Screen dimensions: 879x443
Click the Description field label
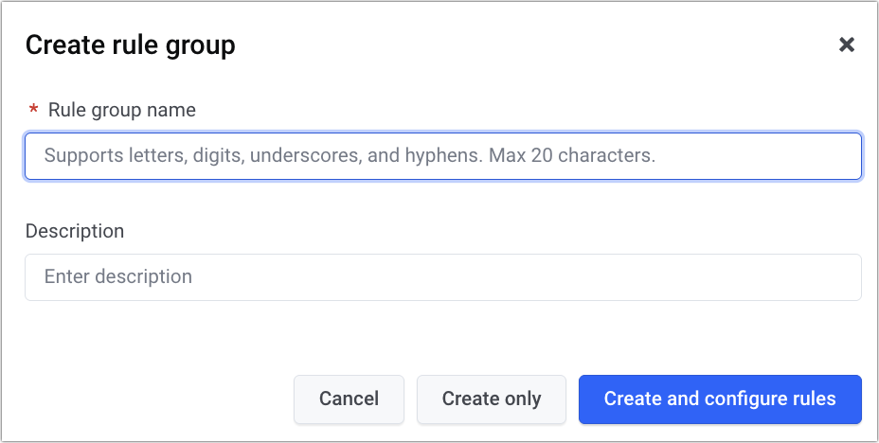[x=75, y=231]
